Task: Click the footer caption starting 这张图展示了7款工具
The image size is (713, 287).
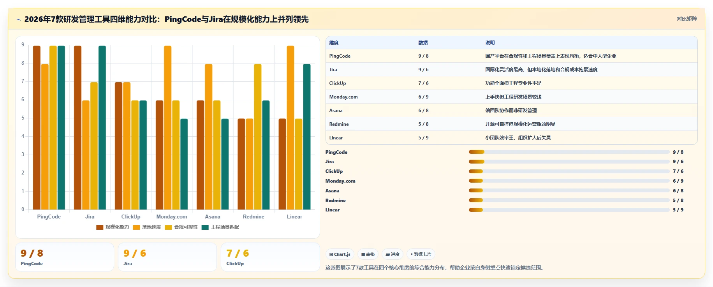Action: pos(435,268)
